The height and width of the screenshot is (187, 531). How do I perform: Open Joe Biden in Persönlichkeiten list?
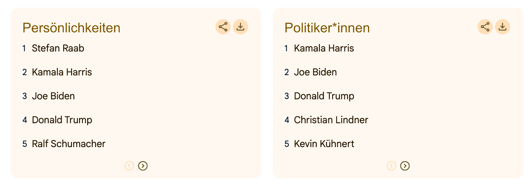coord(53,96)
